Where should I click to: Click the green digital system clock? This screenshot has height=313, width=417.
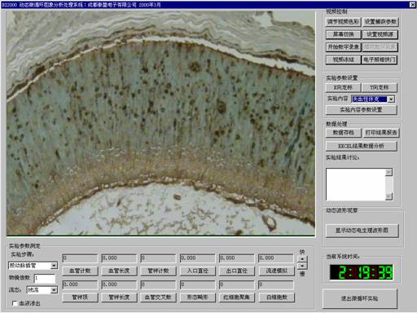[362, 272]
